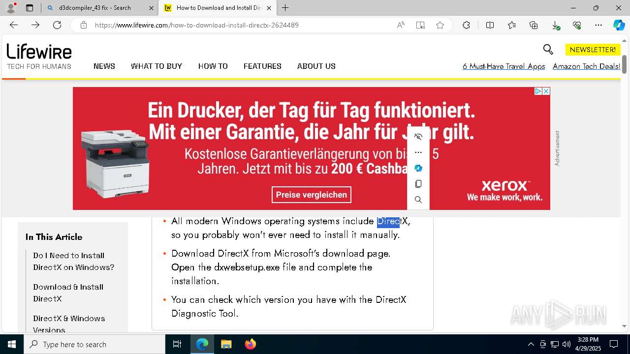The image size is (630, 354).
Task: Open the volume control
Action: pyautogui.click(x=566, y=344)
